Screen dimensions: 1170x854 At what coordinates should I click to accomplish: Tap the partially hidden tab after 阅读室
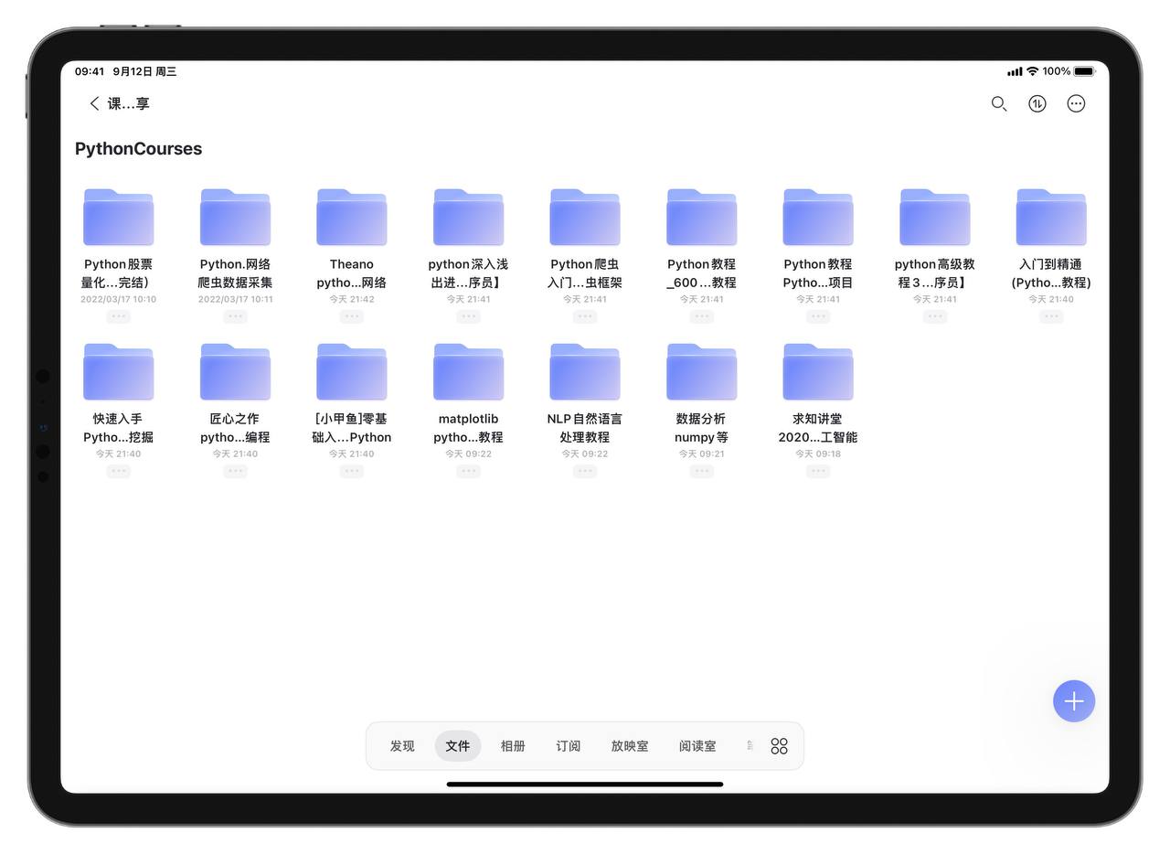point(750,746)
